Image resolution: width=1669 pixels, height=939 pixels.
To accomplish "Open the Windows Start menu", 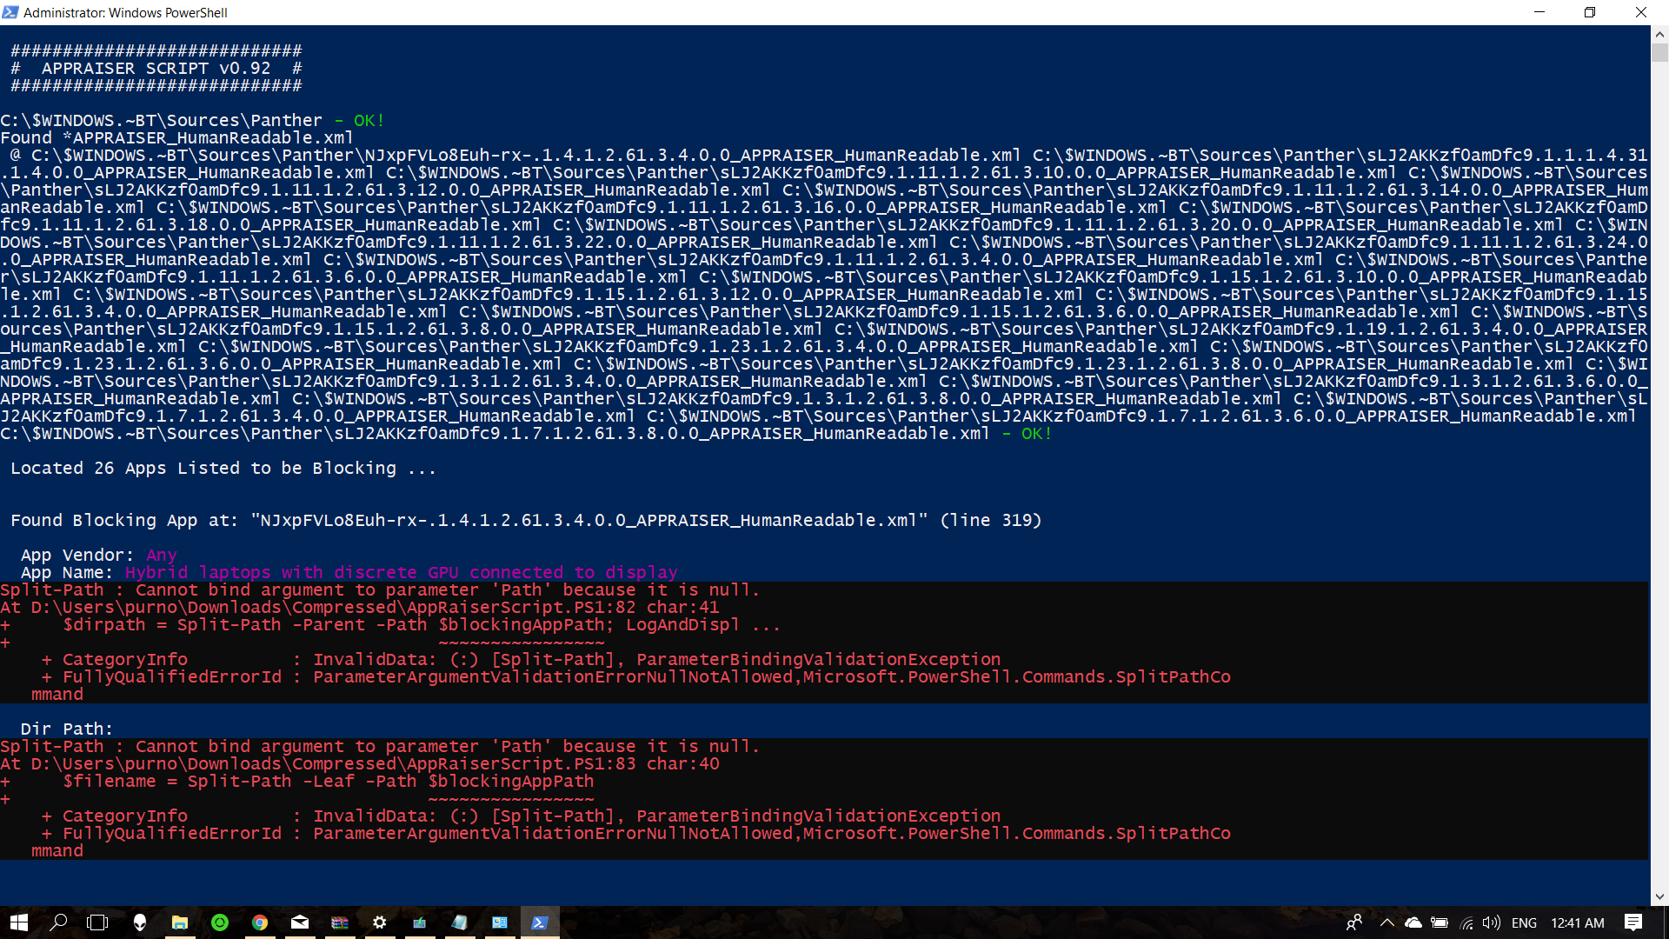I will coord(19,922).
